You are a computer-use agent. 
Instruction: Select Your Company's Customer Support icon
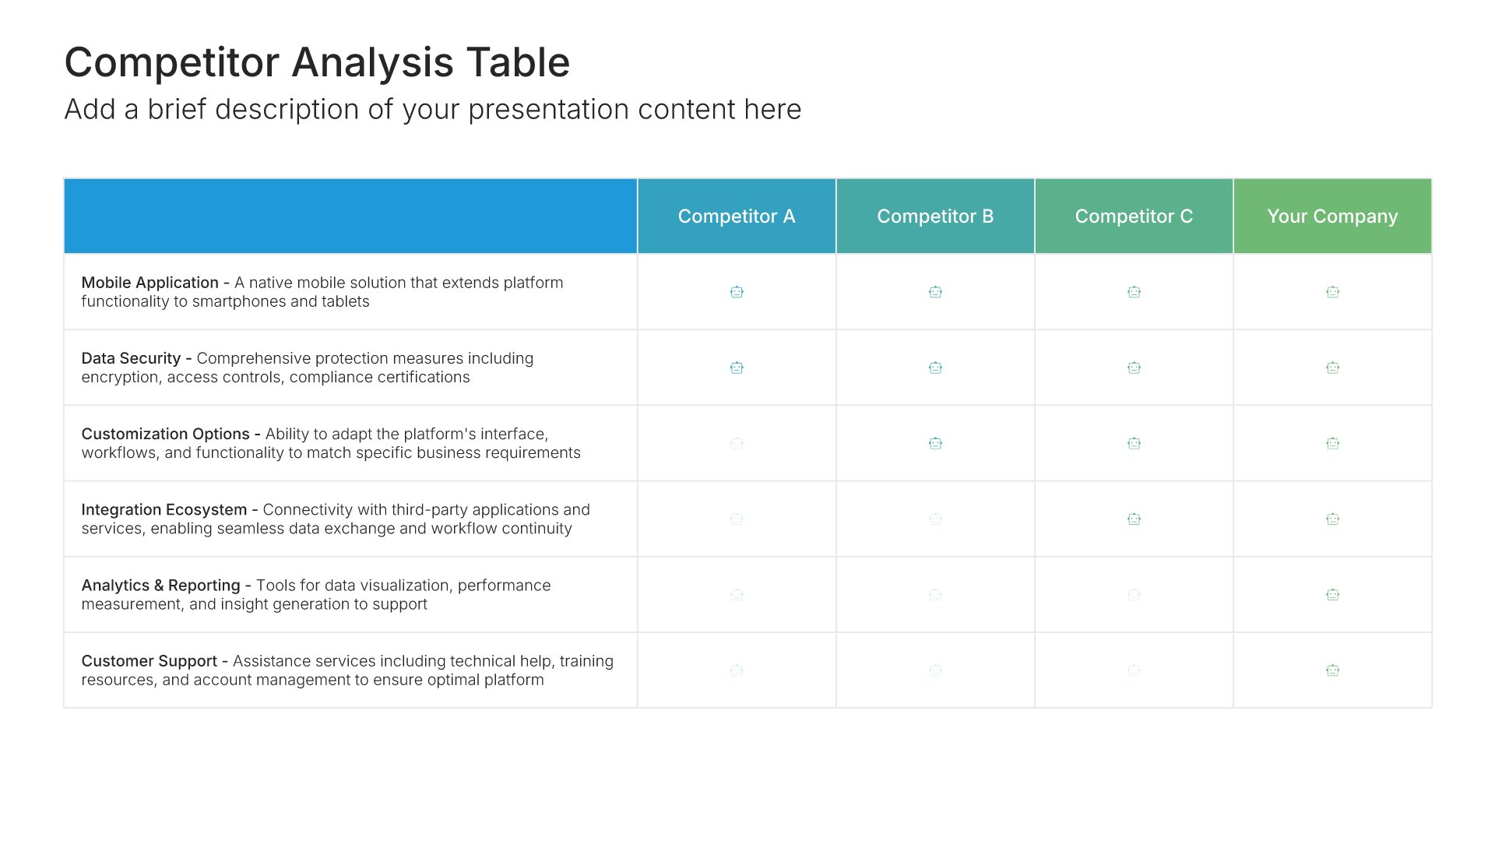point(1332,670)
